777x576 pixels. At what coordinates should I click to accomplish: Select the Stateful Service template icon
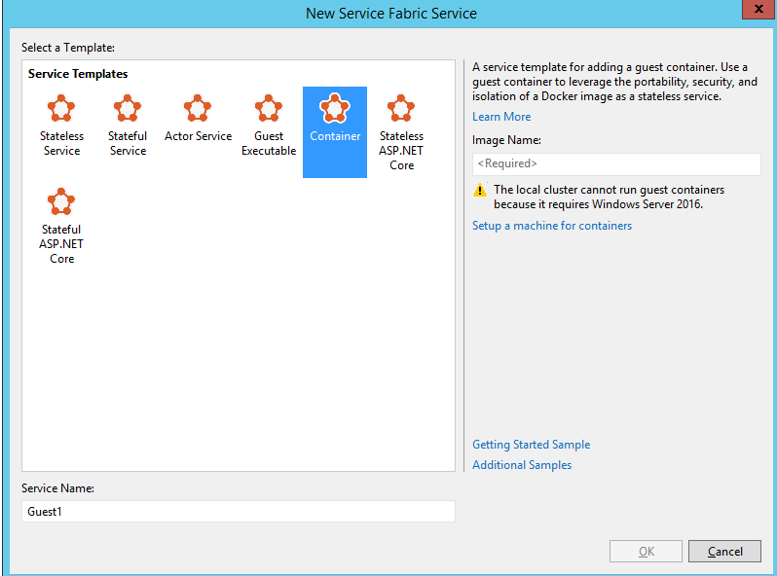pos(128,108)
